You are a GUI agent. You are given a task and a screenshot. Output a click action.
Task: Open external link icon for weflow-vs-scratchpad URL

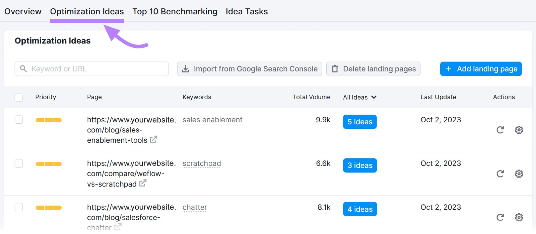click(143, 183)
